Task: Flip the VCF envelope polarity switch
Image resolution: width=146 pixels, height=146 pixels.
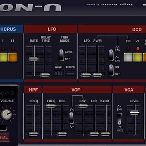Action: (x=72, y=118)
